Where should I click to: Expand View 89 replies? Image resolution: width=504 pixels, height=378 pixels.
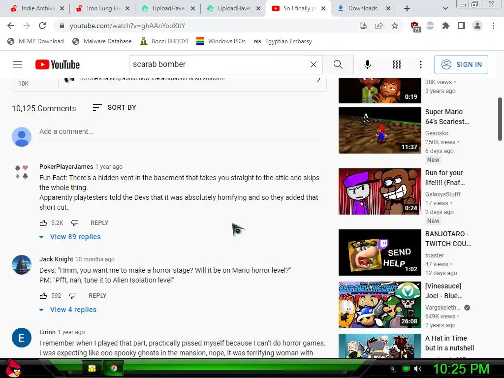point(70,237)
